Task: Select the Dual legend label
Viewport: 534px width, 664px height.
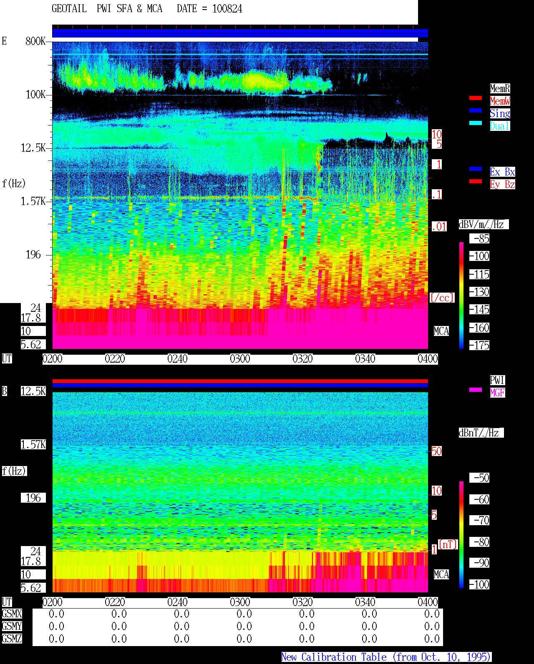Action: 500,126
